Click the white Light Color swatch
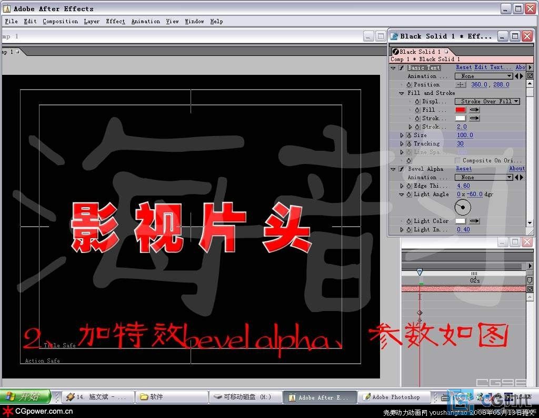The width and height of the screenshot is (539, 418). click(x=460, y=221)
